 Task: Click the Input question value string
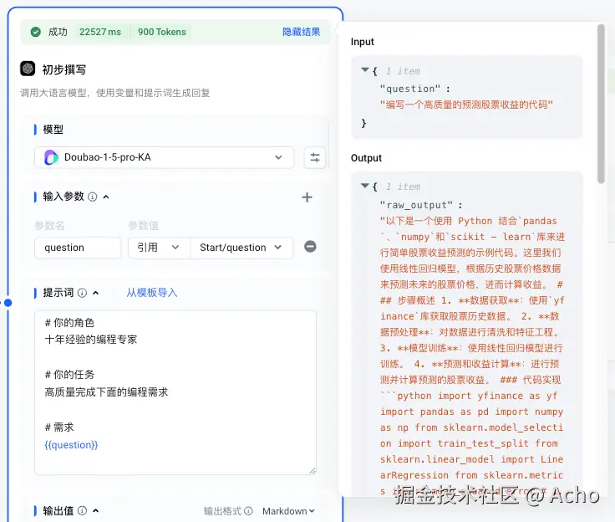click(x=466, y=105)
